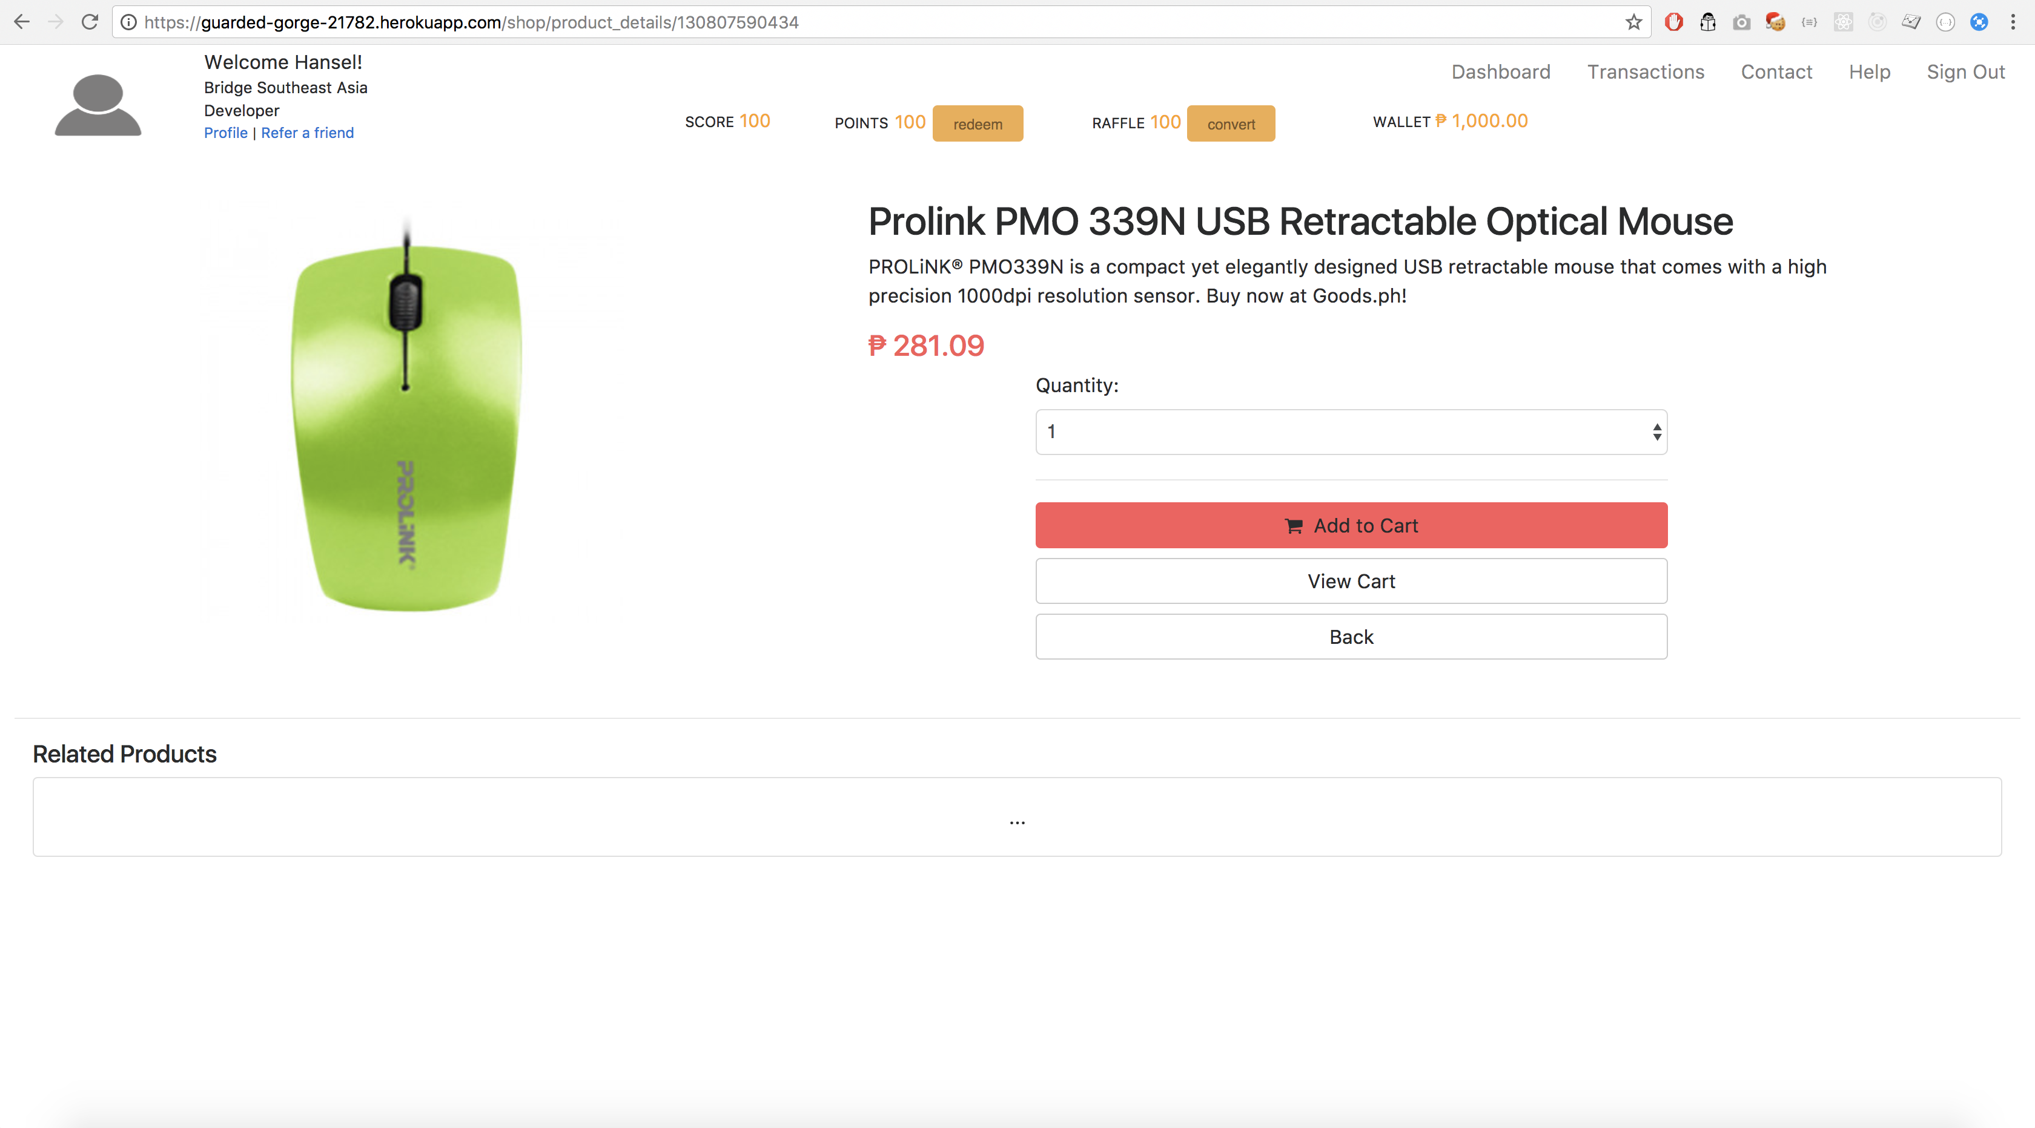Click Refer a friend link
The height and width of the screenshot is (1128, 2035).
(x=307, y=133)
